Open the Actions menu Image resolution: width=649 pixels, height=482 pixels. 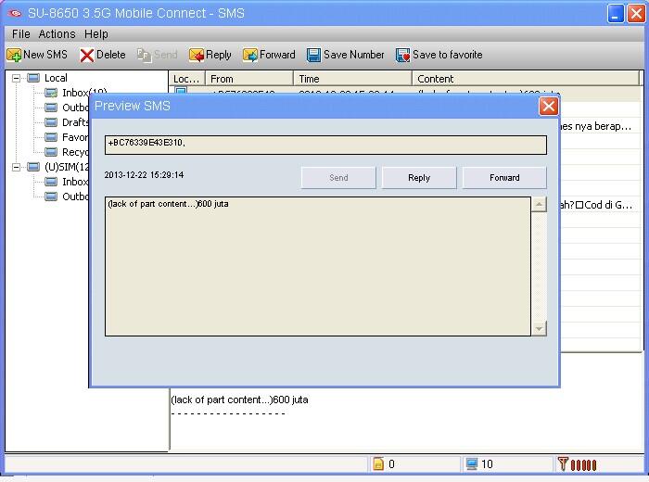click(57, 34)
